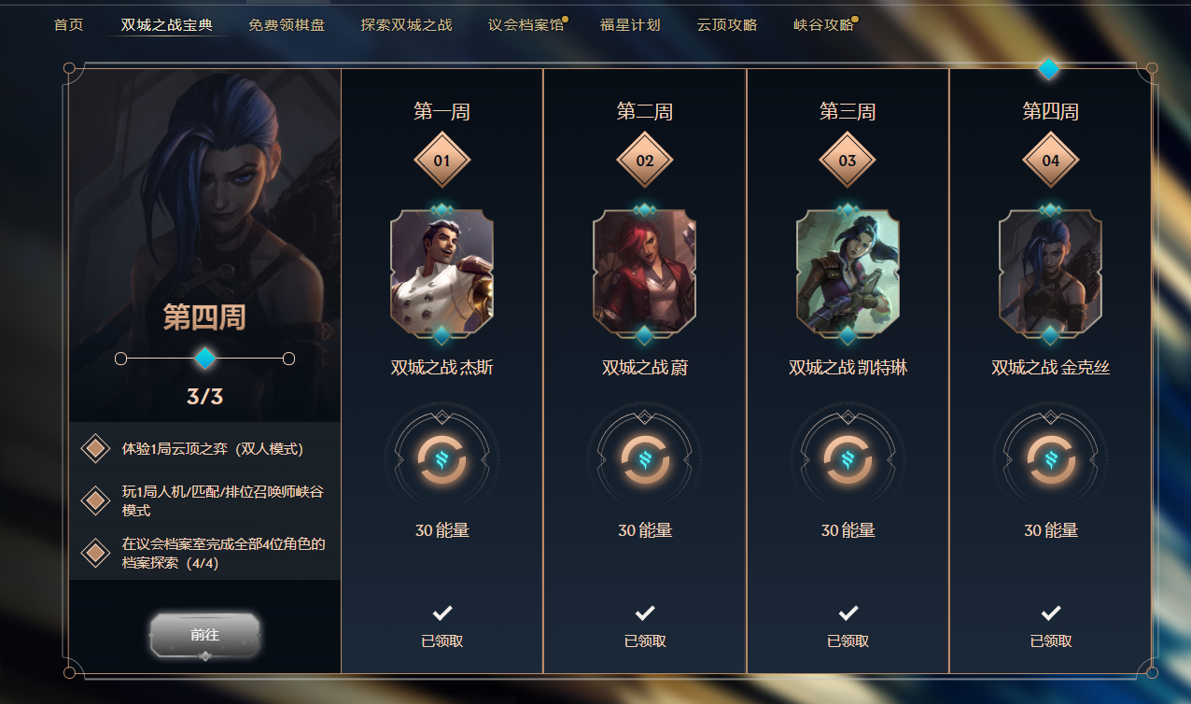Select the left circle of week slider
This screenshot has width=1191, height=704.
[x=120, y=359]
